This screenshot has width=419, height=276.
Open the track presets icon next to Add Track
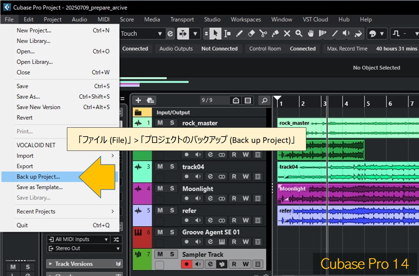[x=150, y=101]
